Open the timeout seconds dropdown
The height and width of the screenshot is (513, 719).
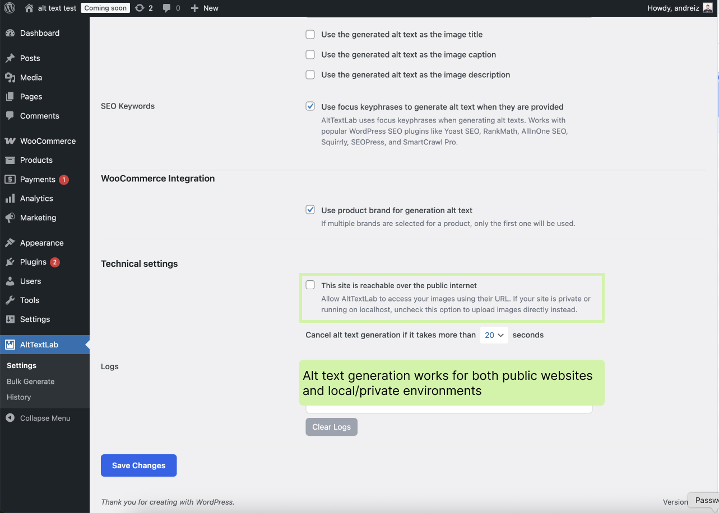pyautogui.click(x=494, y=335)
